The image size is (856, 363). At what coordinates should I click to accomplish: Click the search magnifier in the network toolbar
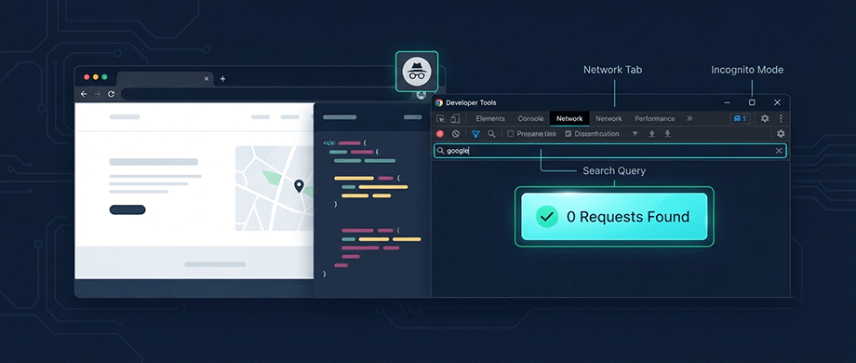click(491, 134)
